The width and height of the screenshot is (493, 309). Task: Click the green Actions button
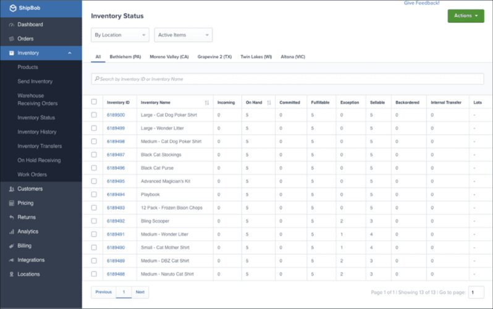[465, 16]
